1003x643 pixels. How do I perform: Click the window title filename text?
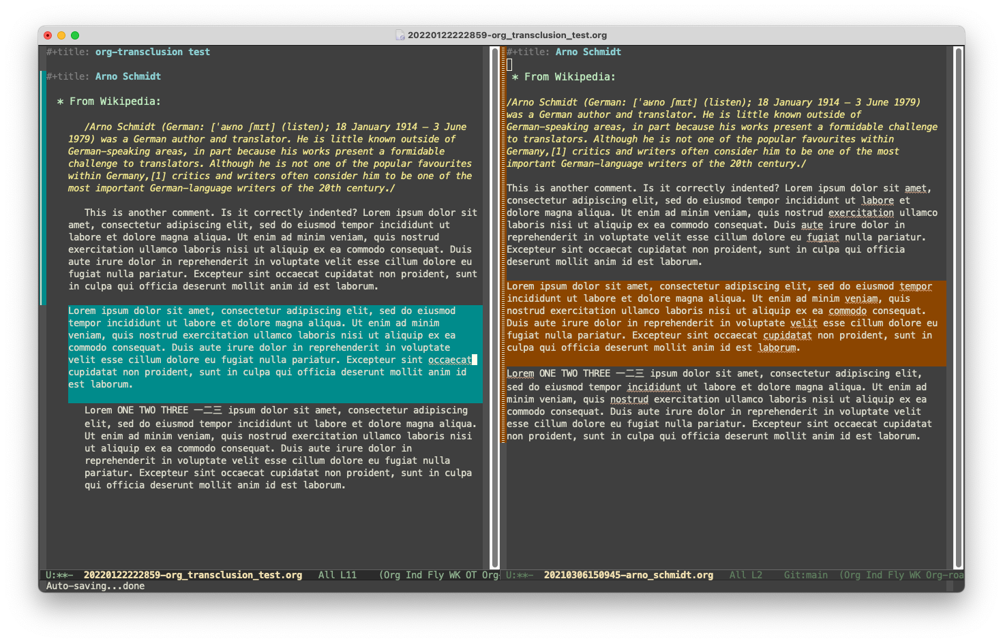(x=507, y=35)
